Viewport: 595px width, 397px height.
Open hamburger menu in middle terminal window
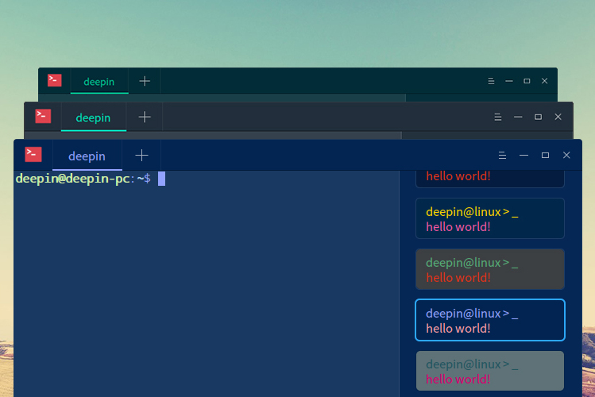coord(498,118)
